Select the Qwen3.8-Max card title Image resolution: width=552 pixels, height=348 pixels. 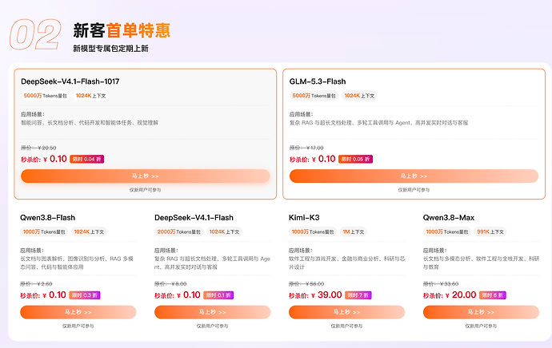(449, 218)
